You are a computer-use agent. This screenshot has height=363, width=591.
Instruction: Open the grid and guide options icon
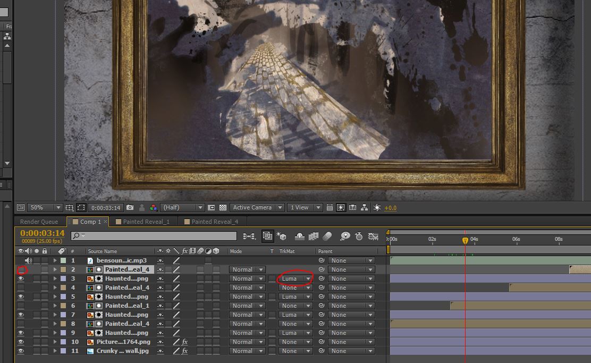pyautogui.click(x=69, y=208)
